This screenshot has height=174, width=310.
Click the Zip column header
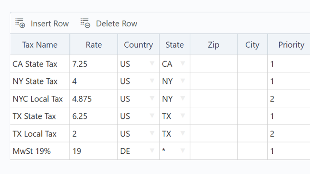click(213, 45)
